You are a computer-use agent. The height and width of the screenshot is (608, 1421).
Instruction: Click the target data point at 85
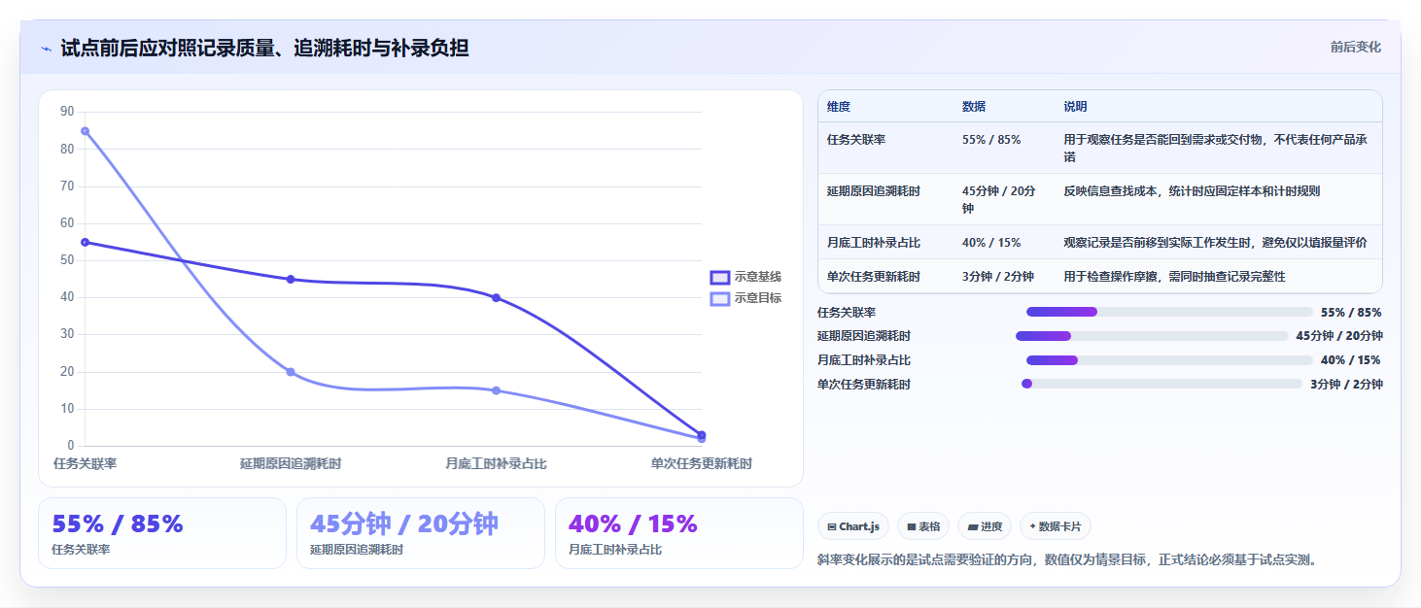click(86, 131)
